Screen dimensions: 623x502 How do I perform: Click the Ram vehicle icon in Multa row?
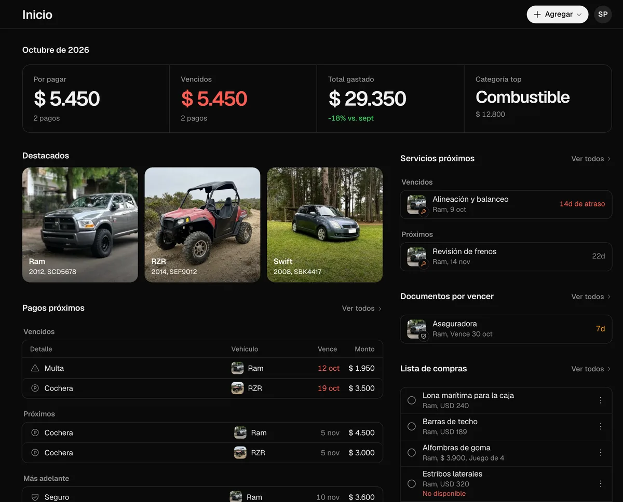point(237,368)
